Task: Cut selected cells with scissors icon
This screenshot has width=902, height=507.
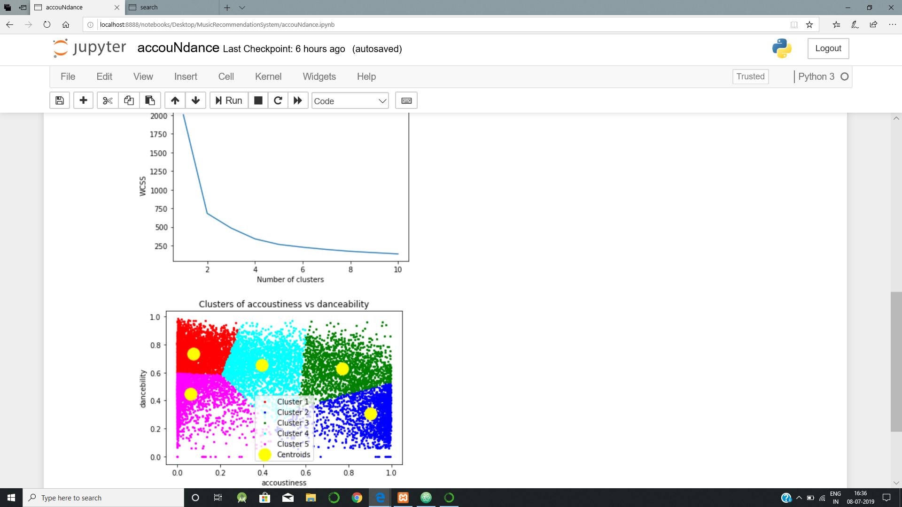Action: [x=108, y=100]
